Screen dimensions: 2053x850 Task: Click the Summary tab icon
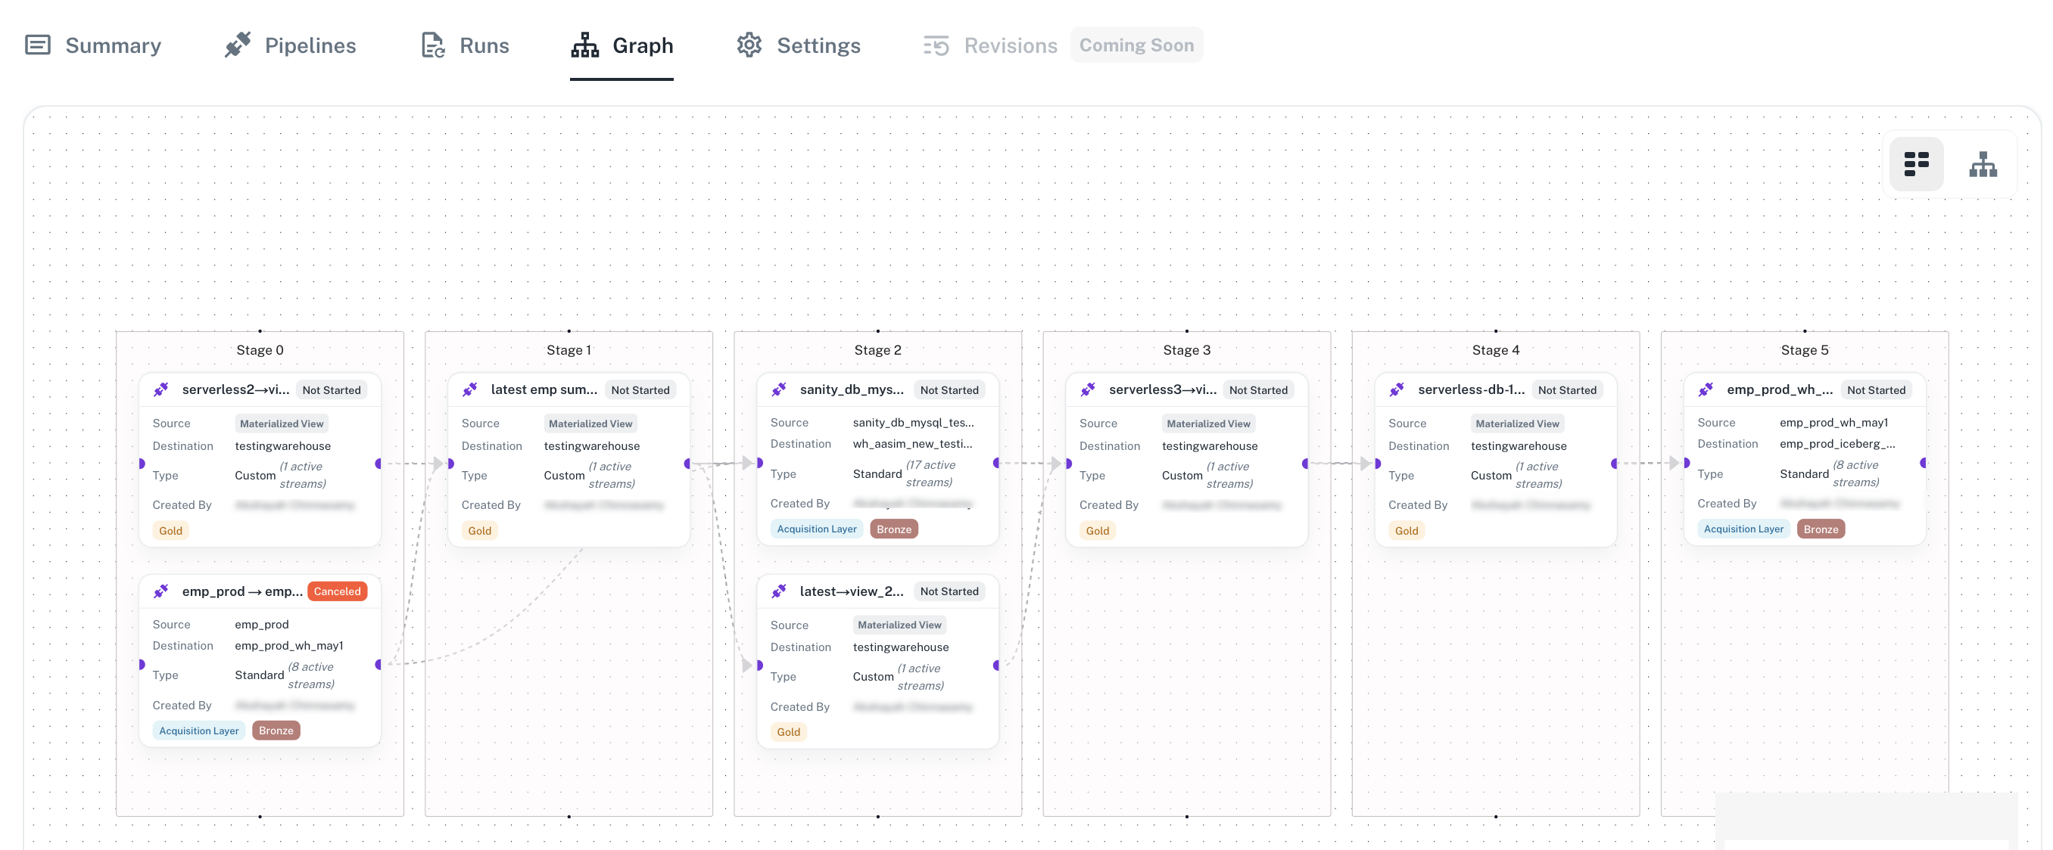pyautogui.click(x=37, y=45)
